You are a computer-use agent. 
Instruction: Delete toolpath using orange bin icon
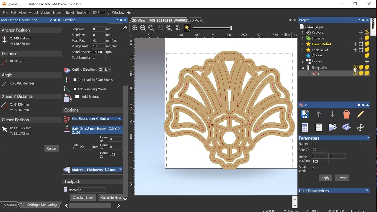[347, 114]
